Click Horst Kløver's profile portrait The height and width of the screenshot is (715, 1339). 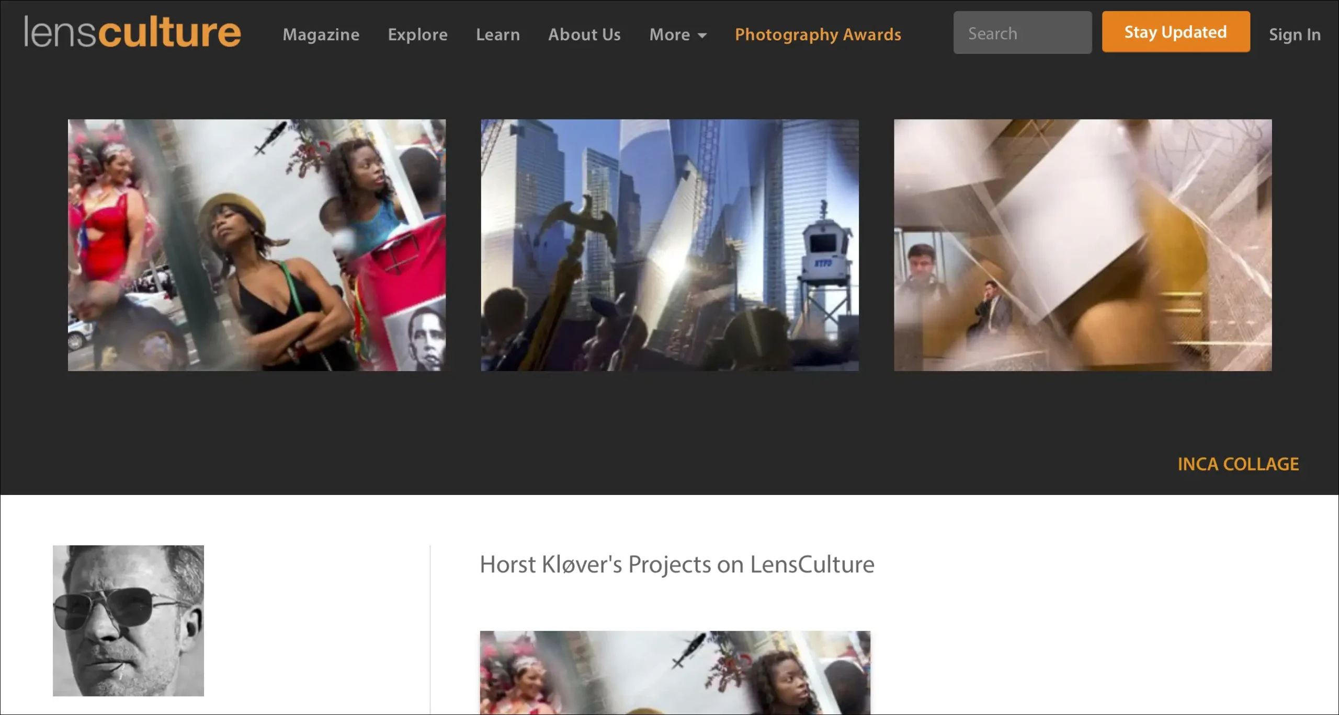click(x=128, y=620)
